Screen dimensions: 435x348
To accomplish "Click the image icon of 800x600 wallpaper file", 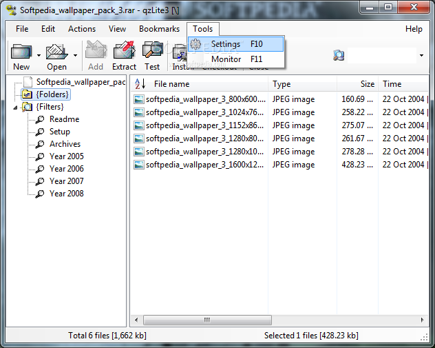I will pyautogui.click(x=139, y=99).
